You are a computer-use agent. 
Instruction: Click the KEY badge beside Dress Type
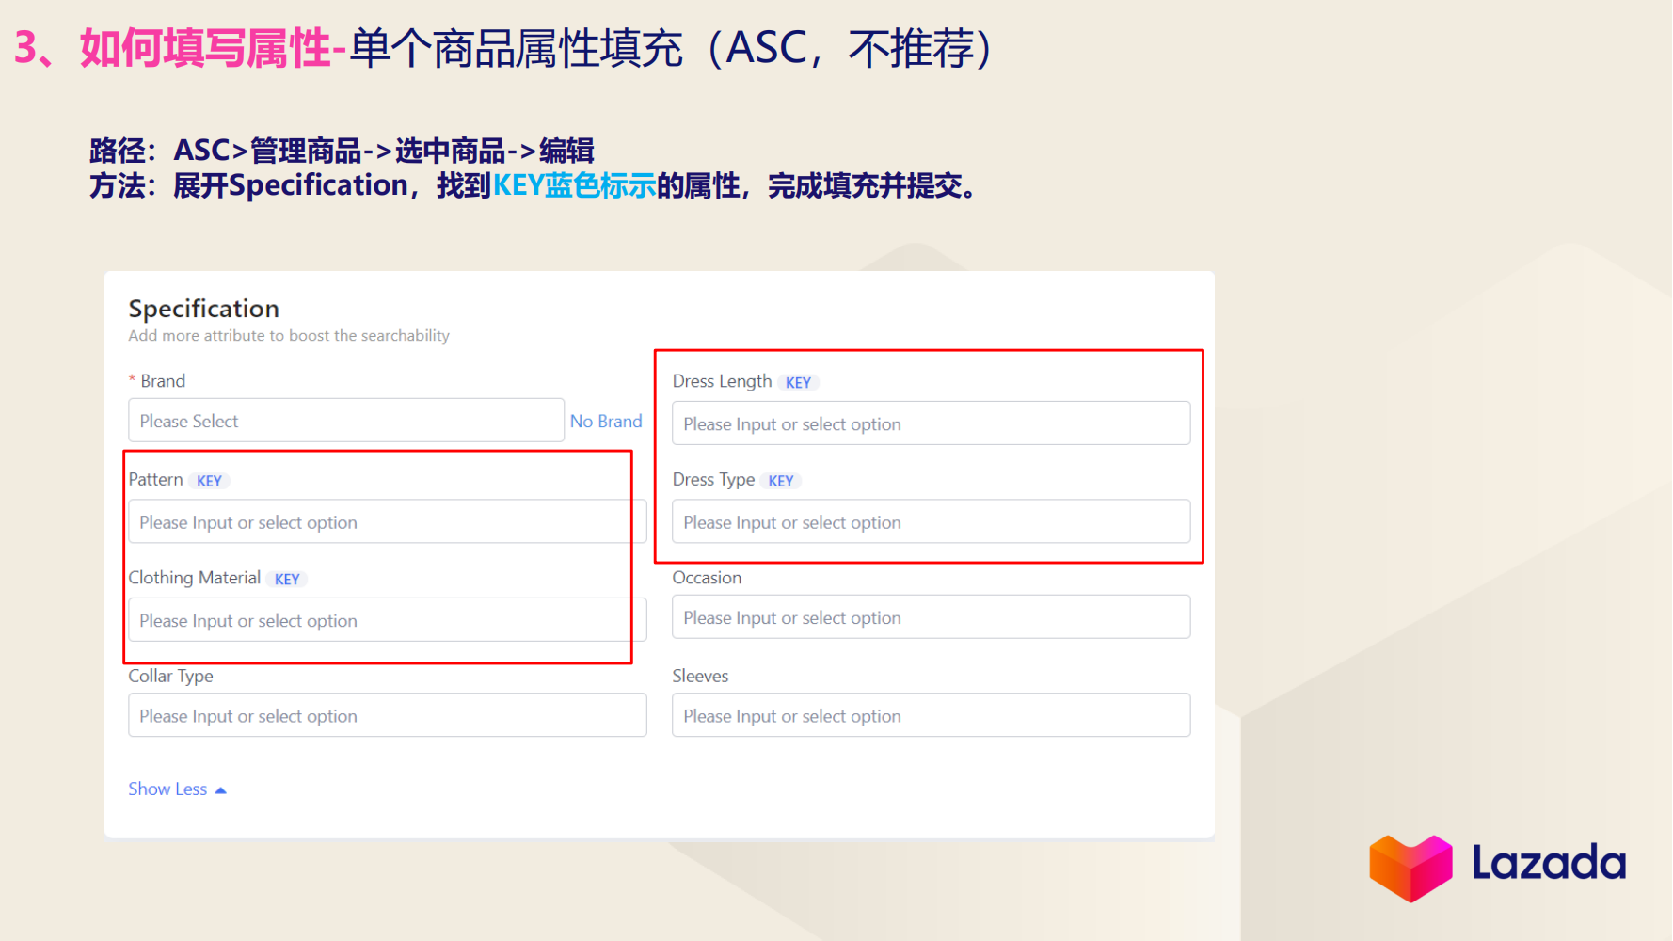[781, 480]
